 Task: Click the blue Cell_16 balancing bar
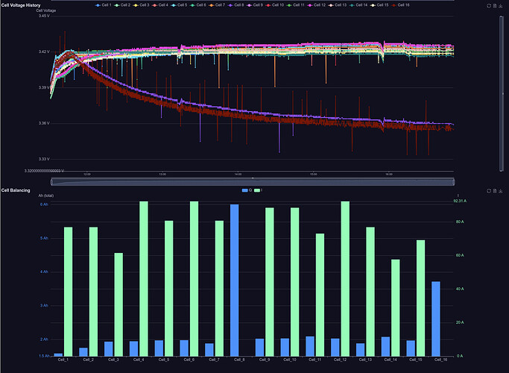coord(436,319)
